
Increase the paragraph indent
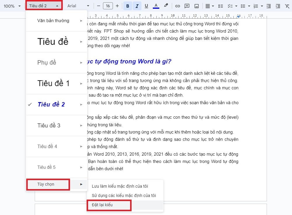tap(278, 6)
